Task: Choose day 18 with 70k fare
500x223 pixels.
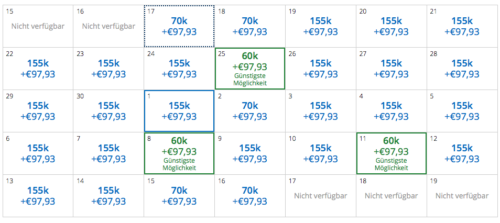Action: 250,26
